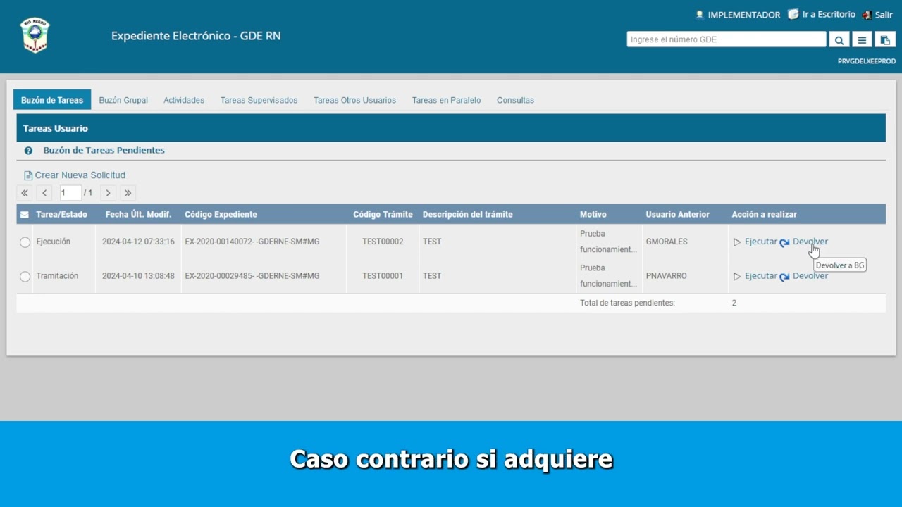The height and width of the screenshot is (507, 902).
Task: Click Total de tareas pendientes label
Action: pos(627,303)
